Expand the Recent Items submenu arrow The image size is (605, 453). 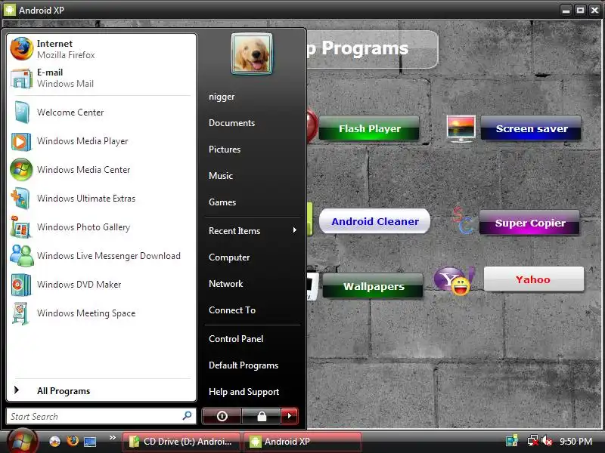[294, 230]
